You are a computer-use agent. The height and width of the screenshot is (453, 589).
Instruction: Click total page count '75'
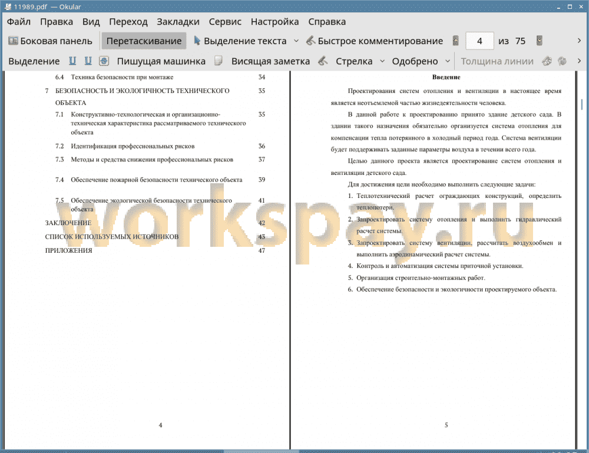point(520,41)
